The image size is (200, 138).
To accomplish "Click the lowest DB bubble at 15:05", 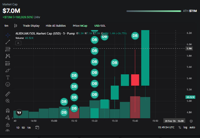I will click(64, 113).
